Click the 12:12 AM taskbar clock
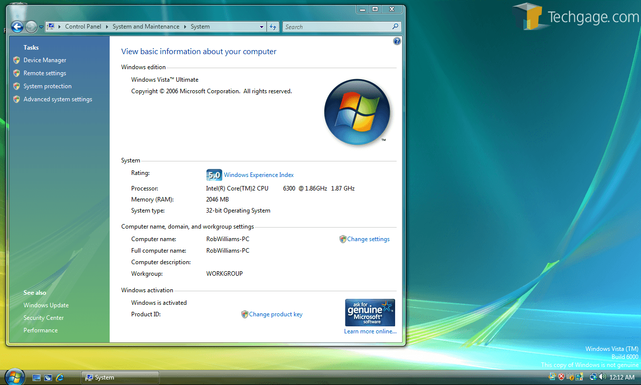 [x=623, y=377]
